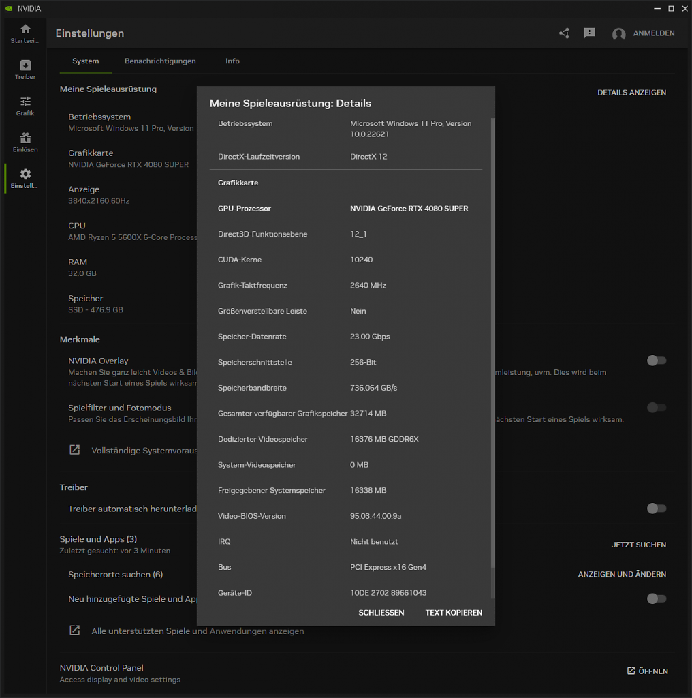Click the details dialog vertical scrollbar

tap(492, 343)
